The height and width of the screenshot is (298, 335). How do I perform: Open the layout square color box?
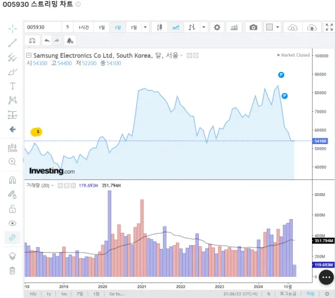[x=269, y=27]
